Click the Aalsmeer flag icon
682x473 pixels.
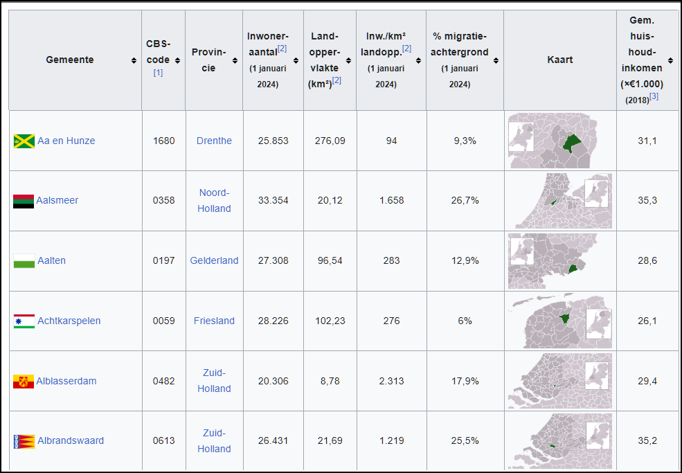click(24, 201)
